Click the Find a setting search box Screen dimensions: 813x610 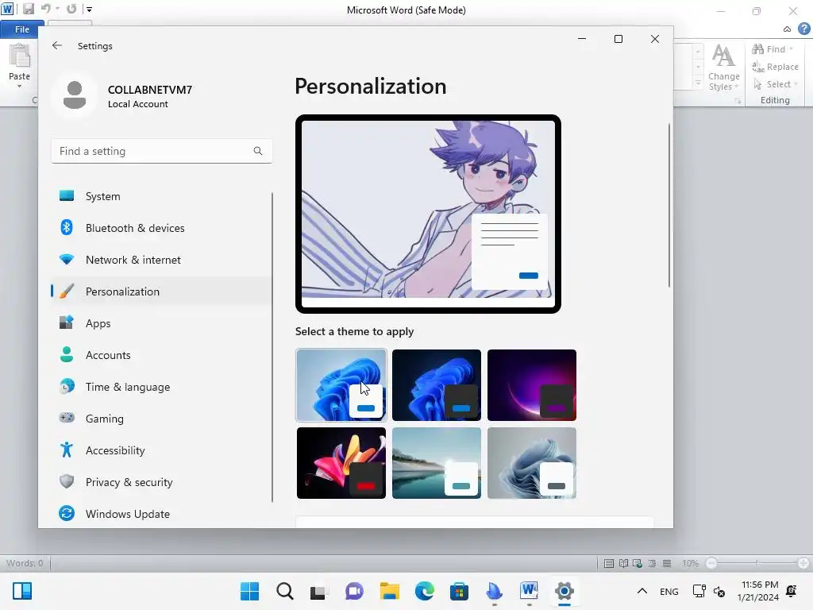click(161, 151)
